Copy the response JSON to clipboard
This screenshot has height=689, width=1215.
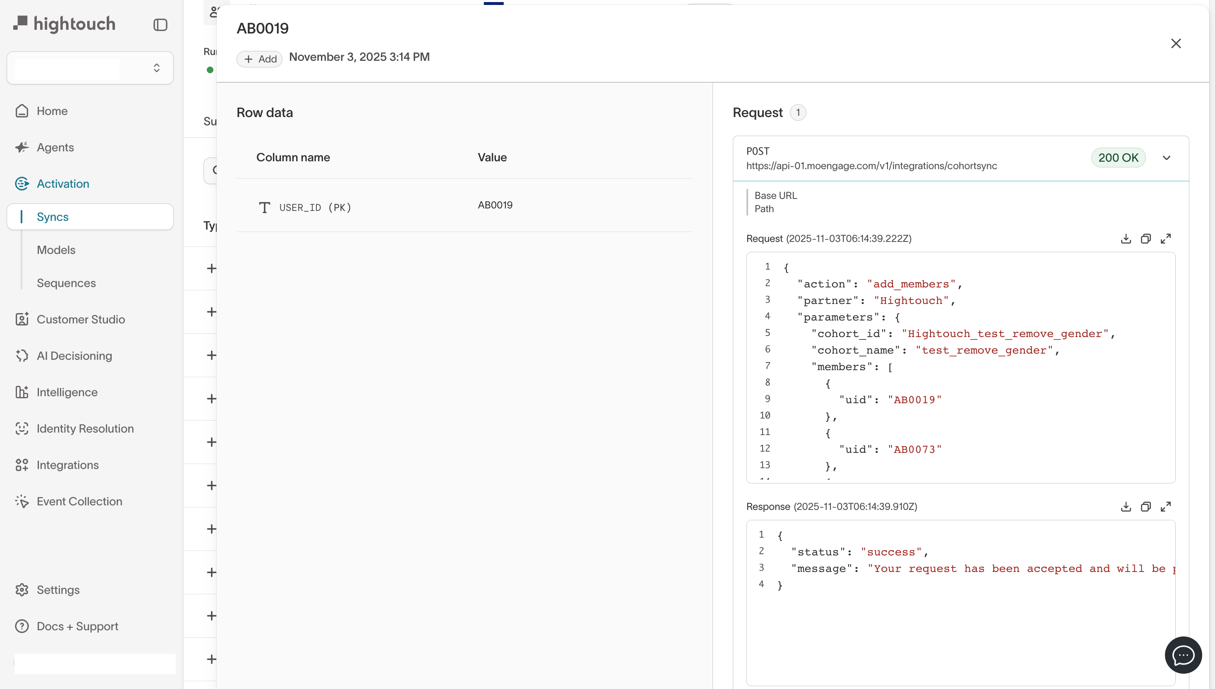pyautogui.click(x=1146, y=507)
